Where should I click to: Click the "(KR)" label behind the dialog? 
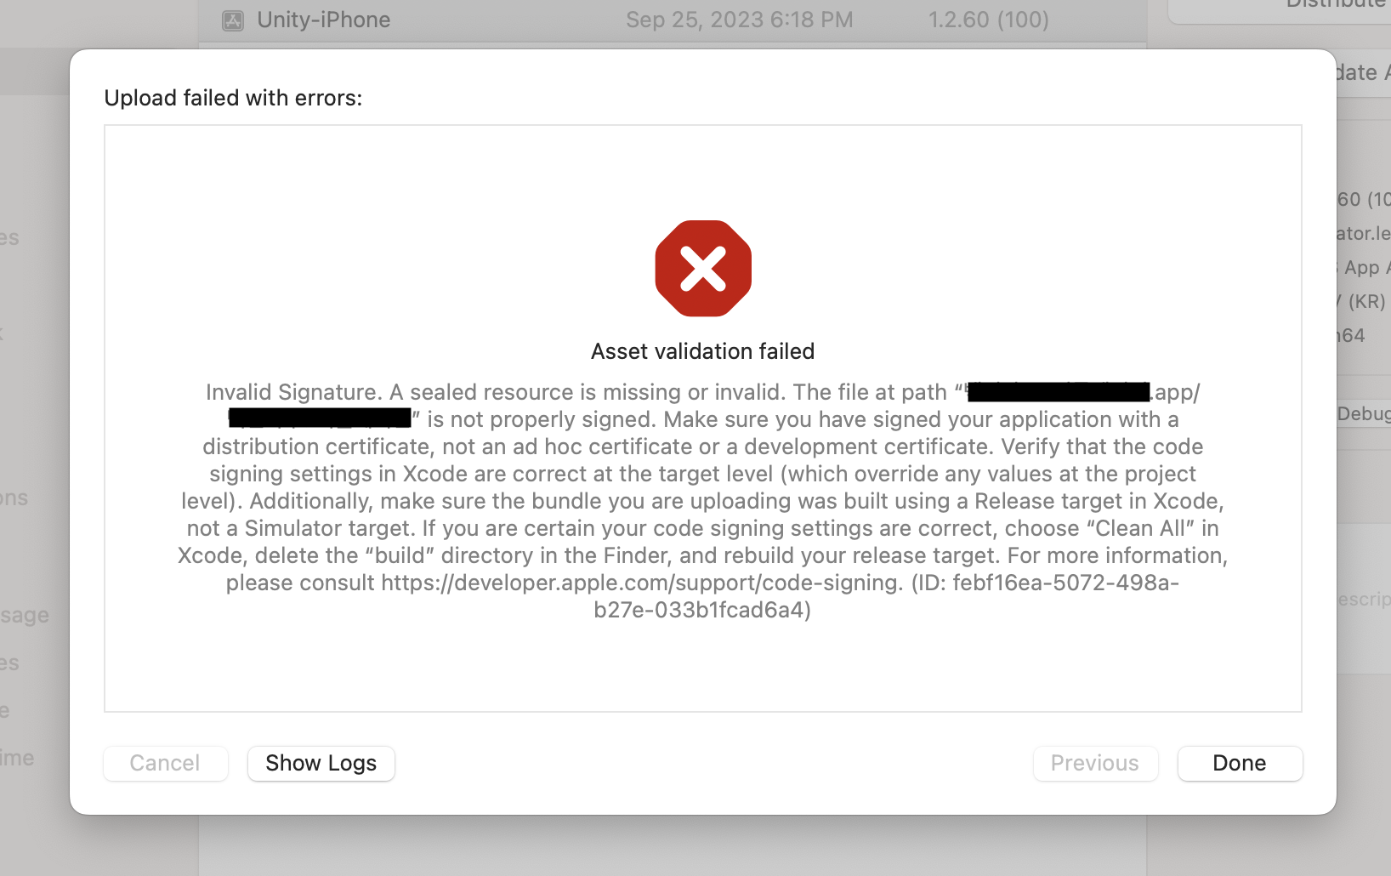click(1366, 301)
